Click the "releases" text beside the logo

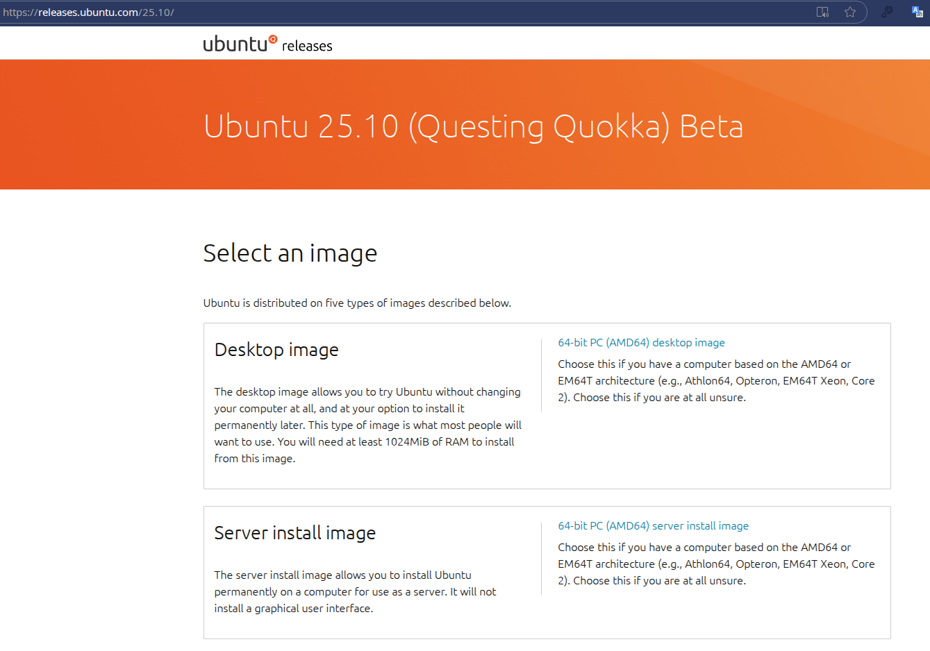pyautogui.click(x=307, y=46)
